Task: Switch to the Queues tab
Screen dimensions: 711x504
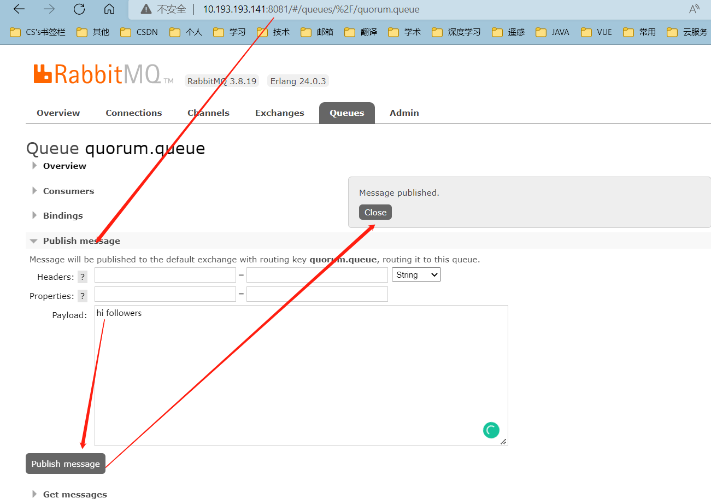Action: [x=347, y=113]
